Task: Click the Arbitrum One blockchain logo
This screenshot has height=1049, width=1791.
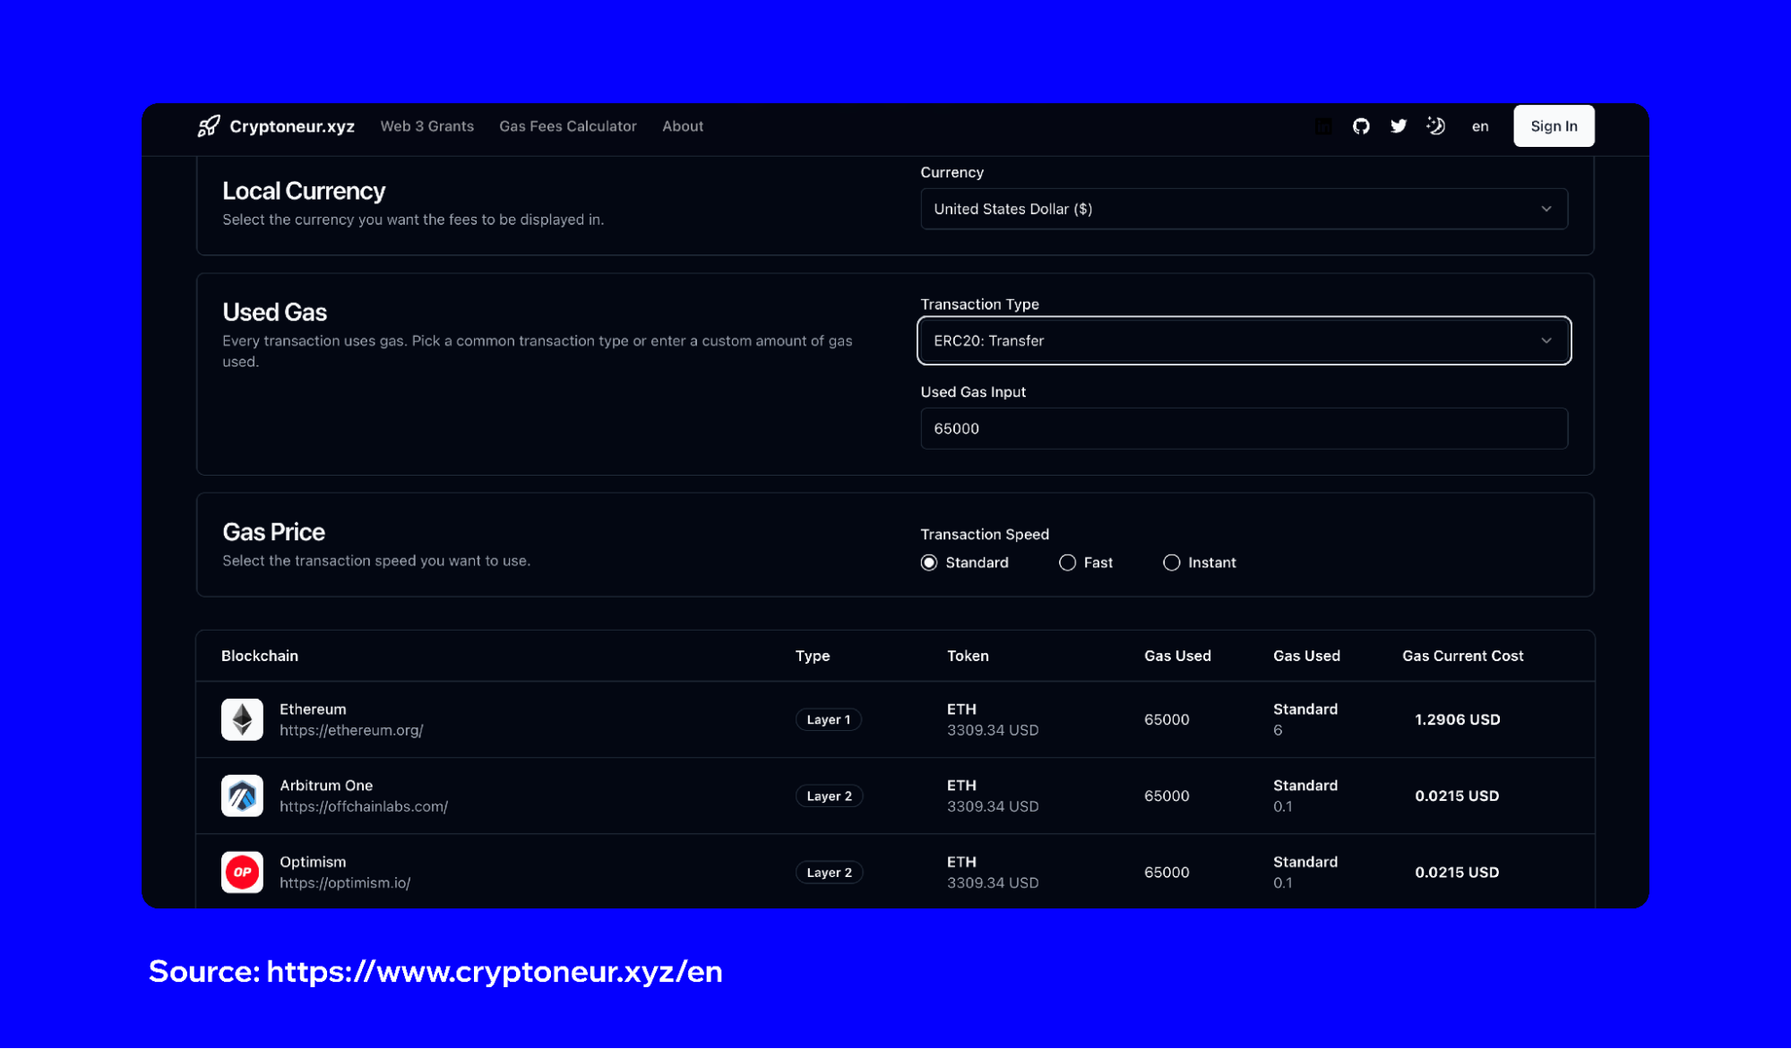Action: (x=241, y=795)
